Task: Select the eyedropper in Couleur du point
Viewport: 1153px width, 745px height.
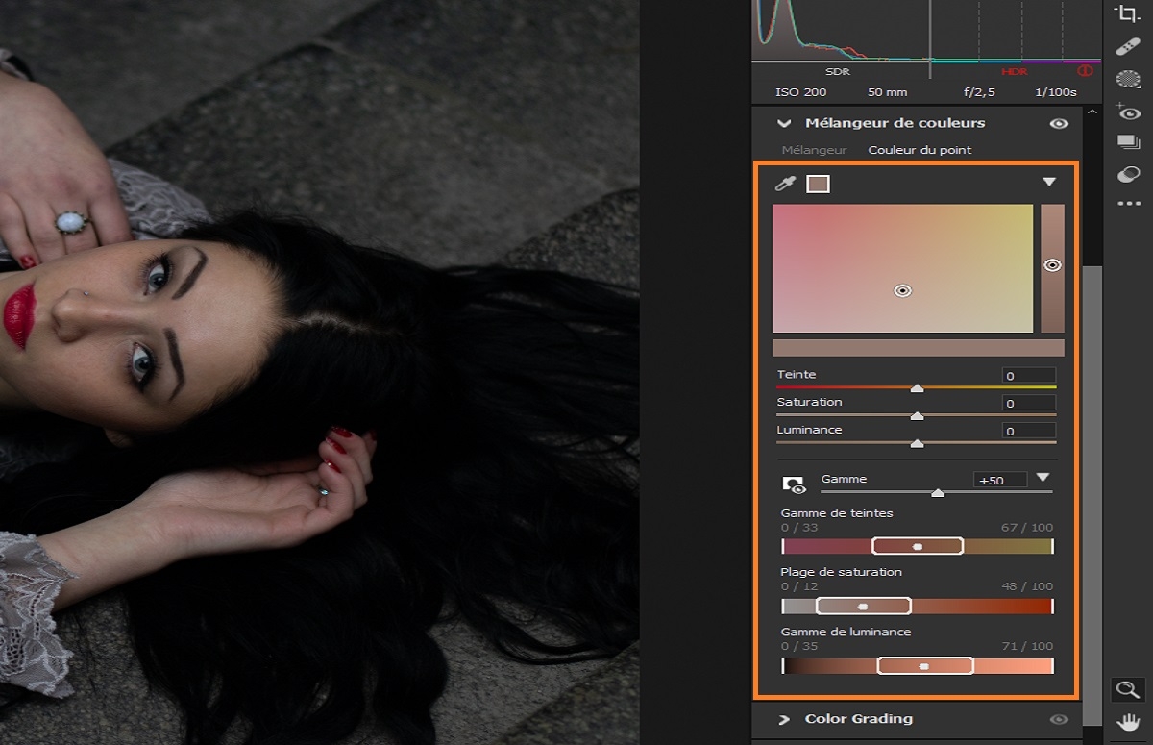Action: 788,182
